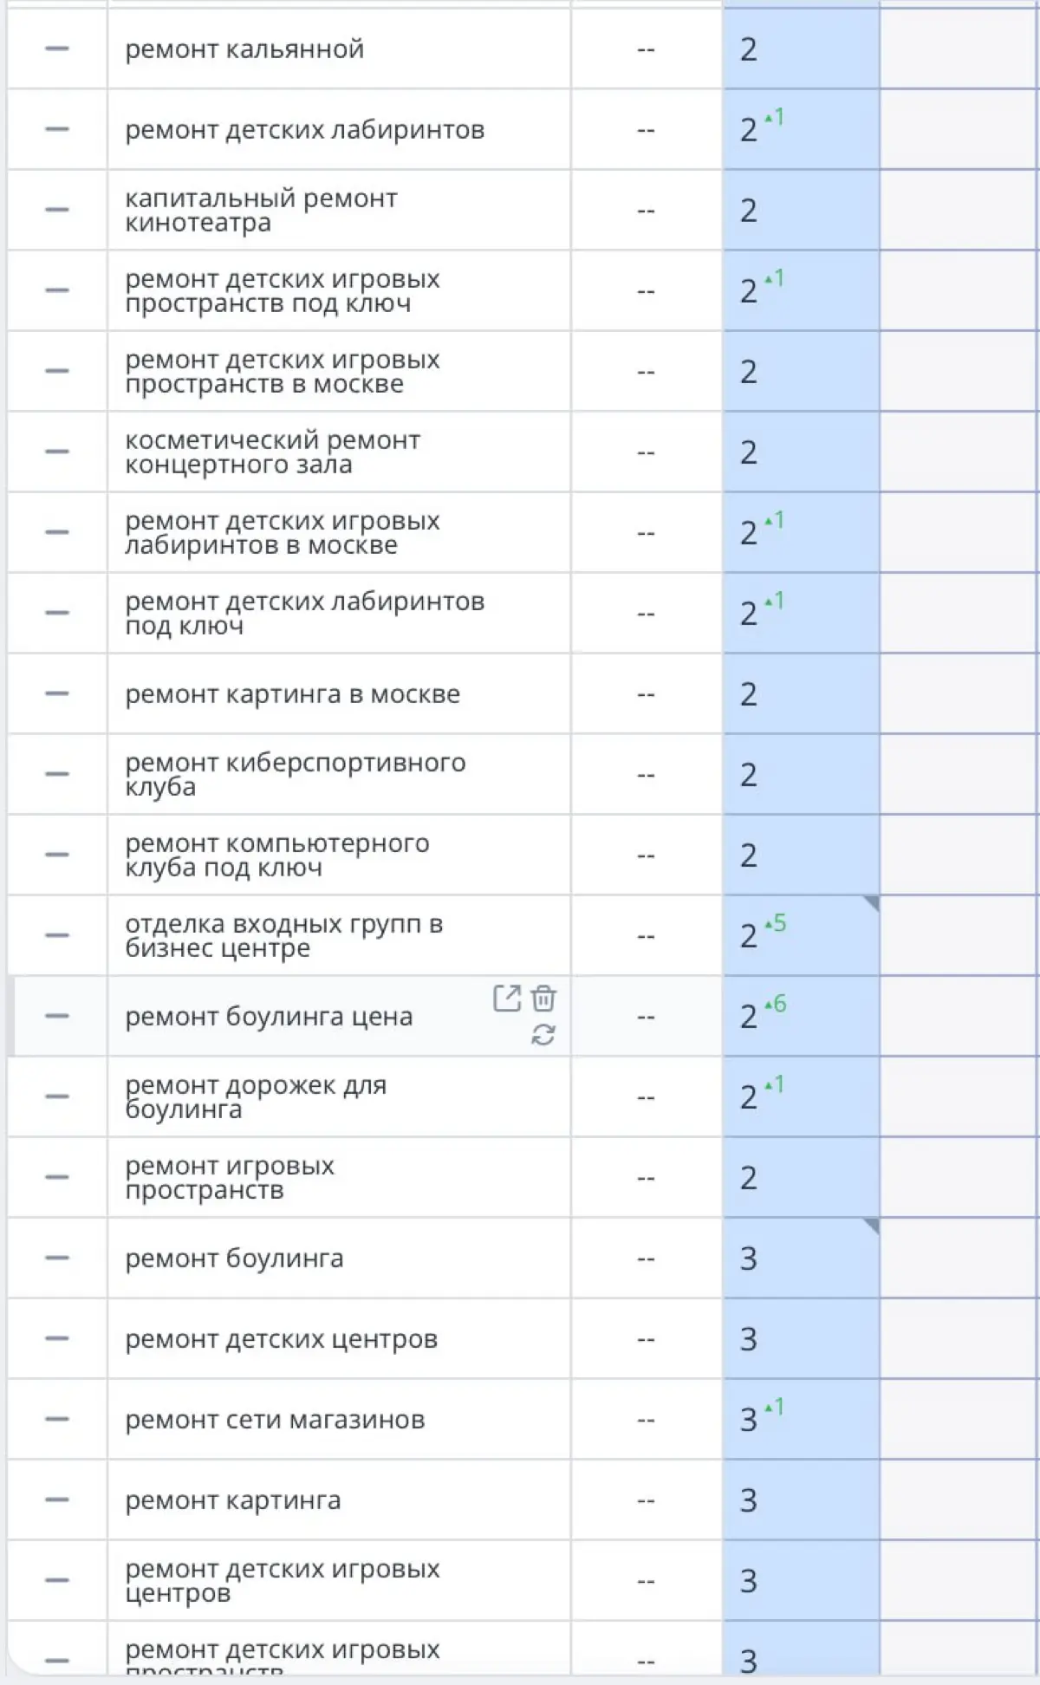Click position cell for ремонт детских игровых центров
Screen dimensions: 1040x1685
point(802,1581)
